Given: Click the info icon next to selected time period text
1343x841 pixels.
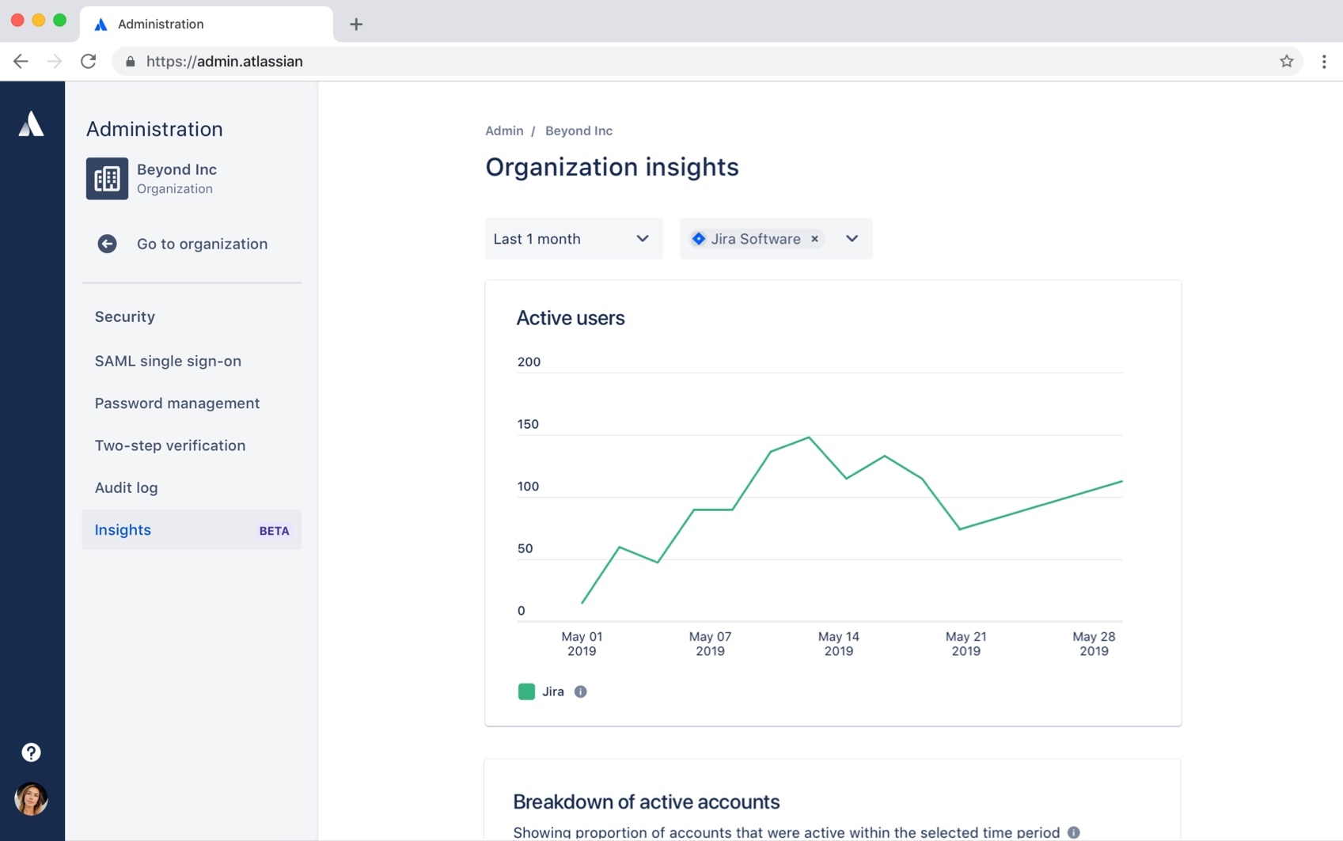Looking at the screenshot, I should coord(1074,832).
